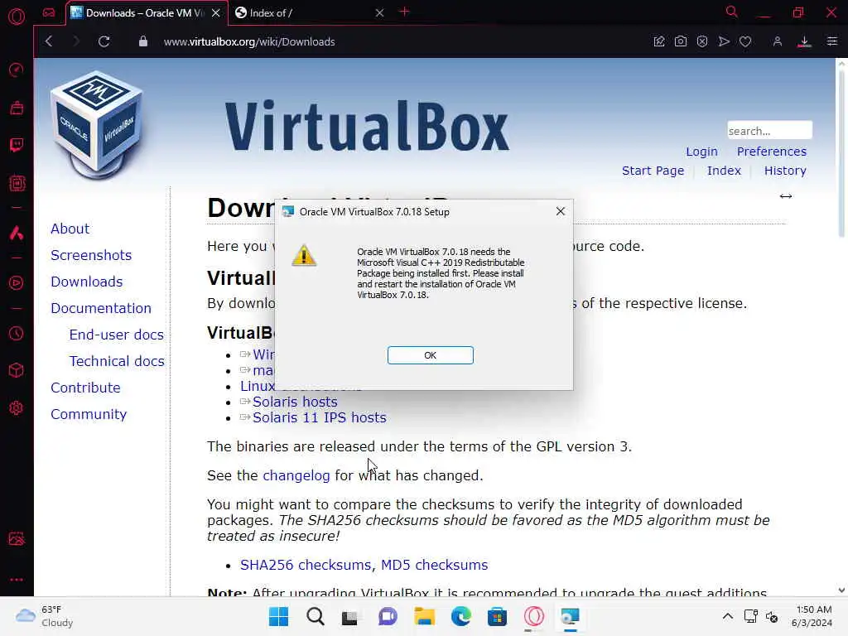Open Settings gear in Opera sidebar

click(x=17, y=407)
